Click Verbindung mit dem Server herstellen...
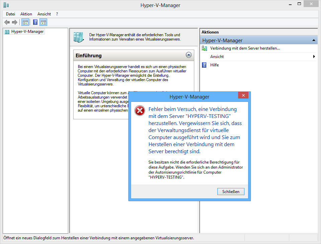 (x=245, y=48)
